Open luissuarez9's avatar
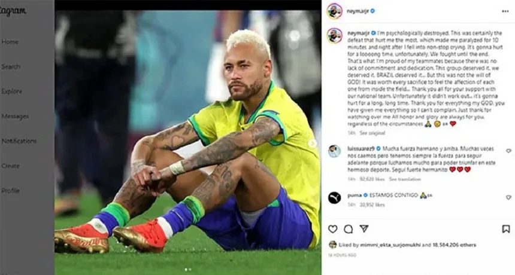This screenshot has width=515, height=275. [x=334, y=151]
